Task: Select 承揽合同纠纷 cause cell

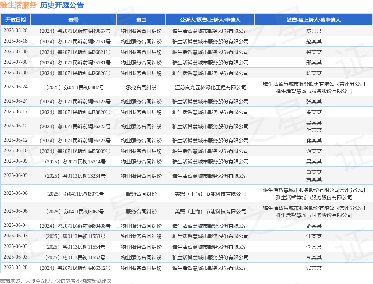Action: pos(141,87)
